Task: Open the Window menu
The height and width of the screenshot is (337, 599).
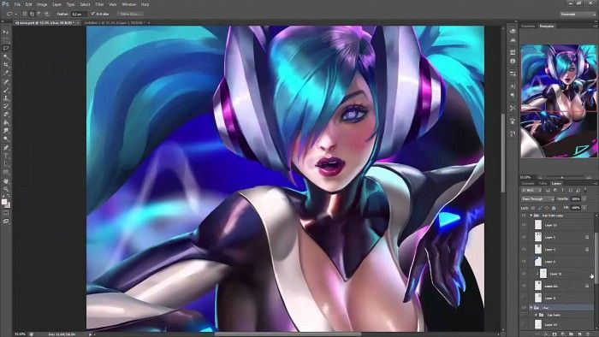Action: point(128,4)
